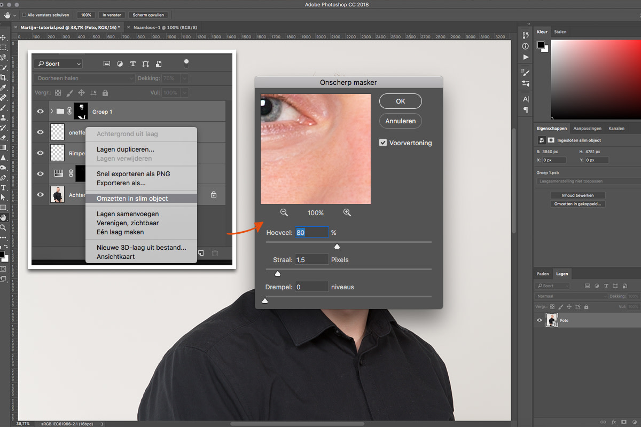641x427 pixels.
Task: Click the Inhoud bewerken button
Action: pos(577,195)
